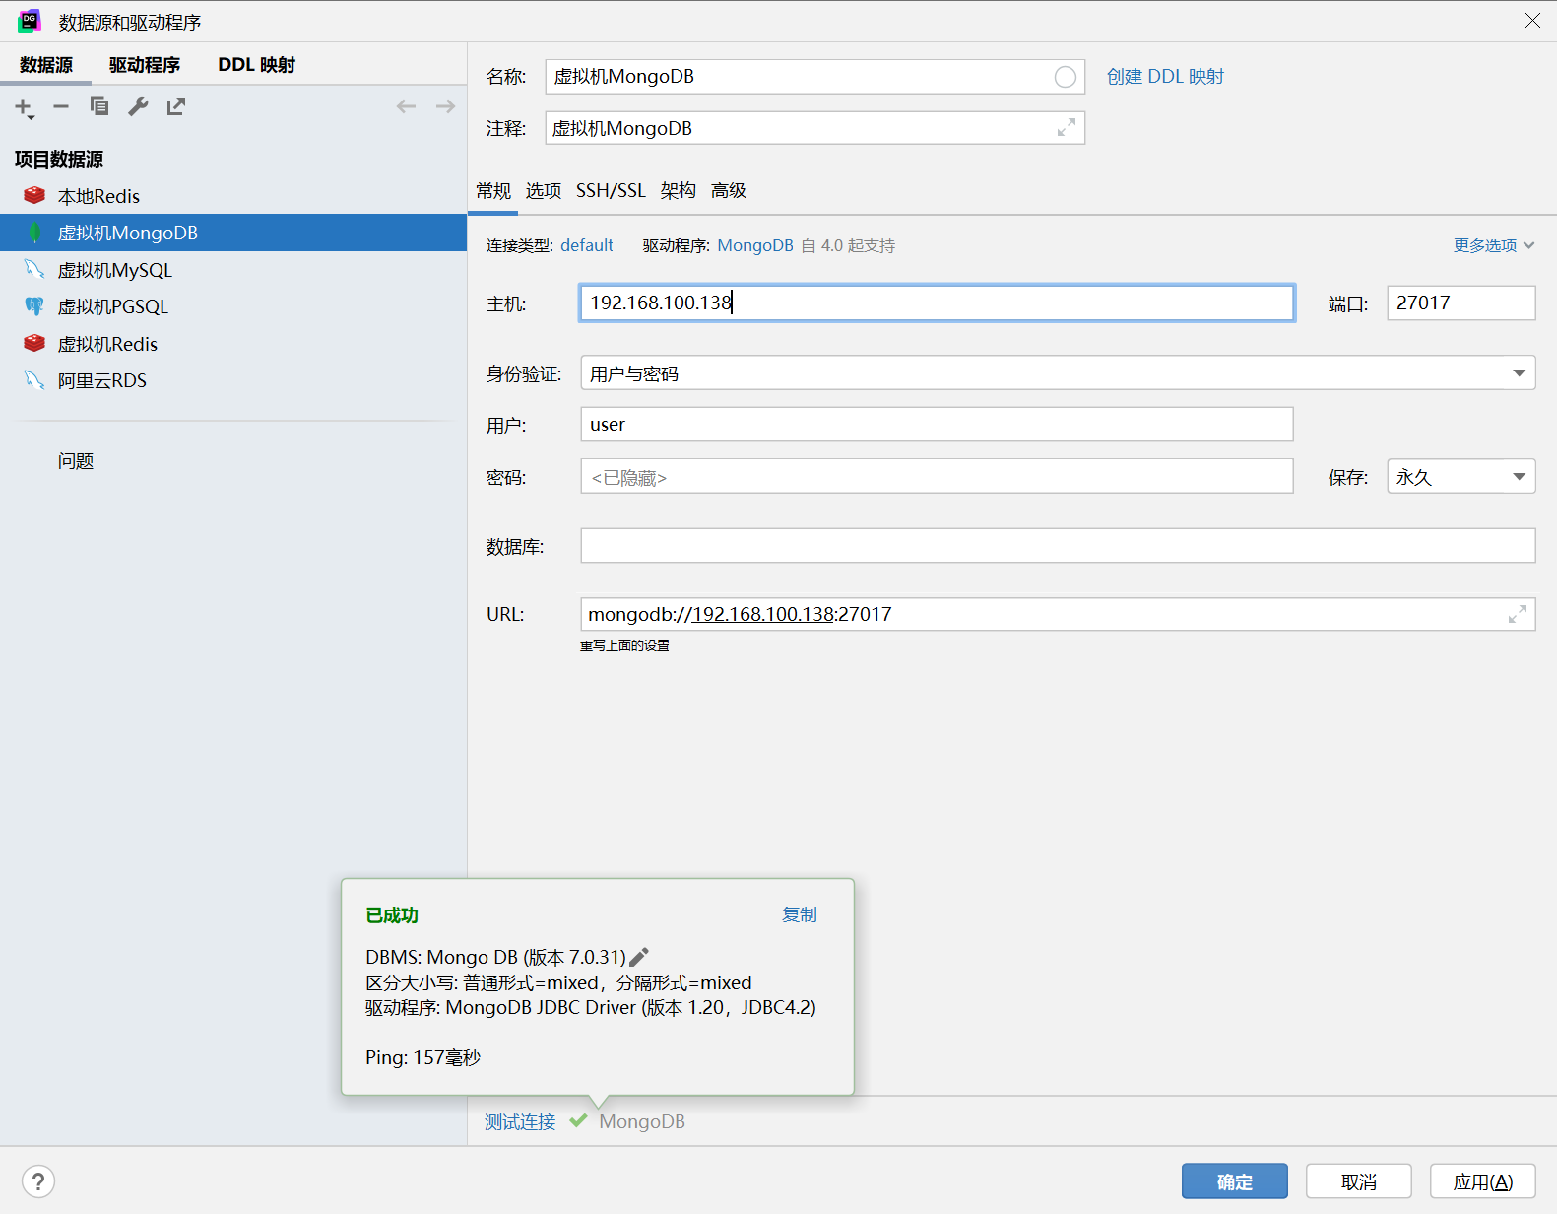Viewport: 1557px width, 1214px height.
Task: Expand the 更多选项 dropdown
Action: pos(1493,245)
